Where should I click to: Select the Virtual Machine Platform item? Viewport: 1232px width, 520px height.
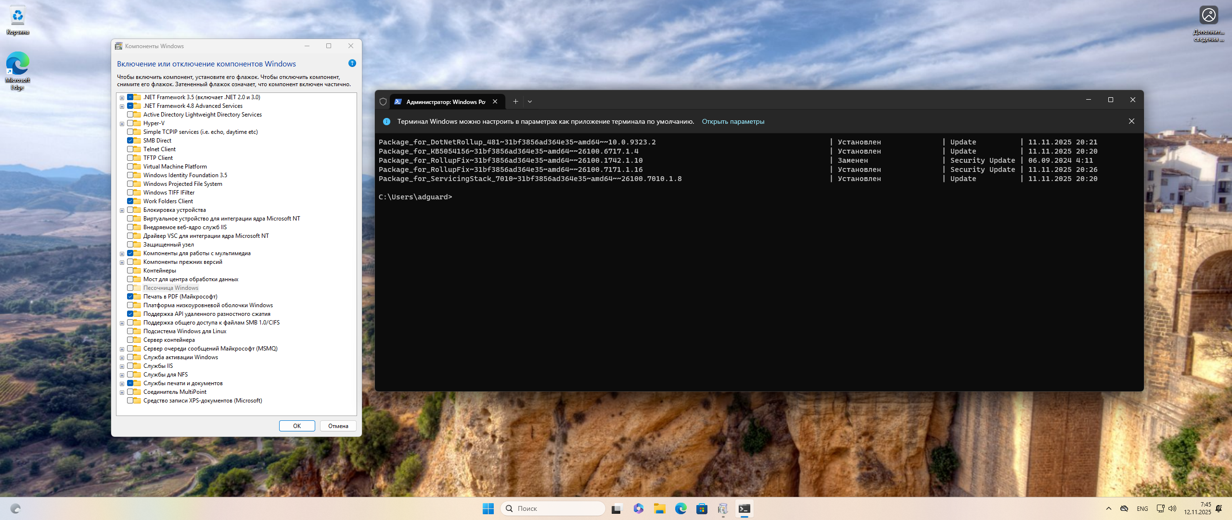pos(175,167)
